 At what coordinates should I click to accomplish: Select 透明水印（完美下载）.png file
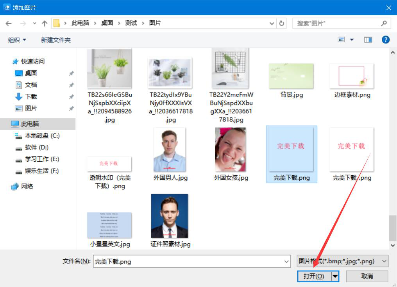point(109,172)
